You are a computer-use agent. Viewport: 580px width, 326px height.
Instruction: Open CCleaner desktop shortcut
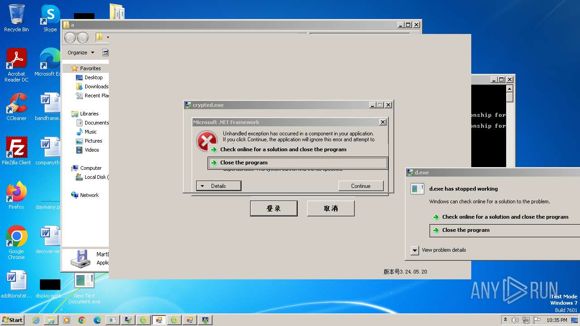[x=16, y=107]
